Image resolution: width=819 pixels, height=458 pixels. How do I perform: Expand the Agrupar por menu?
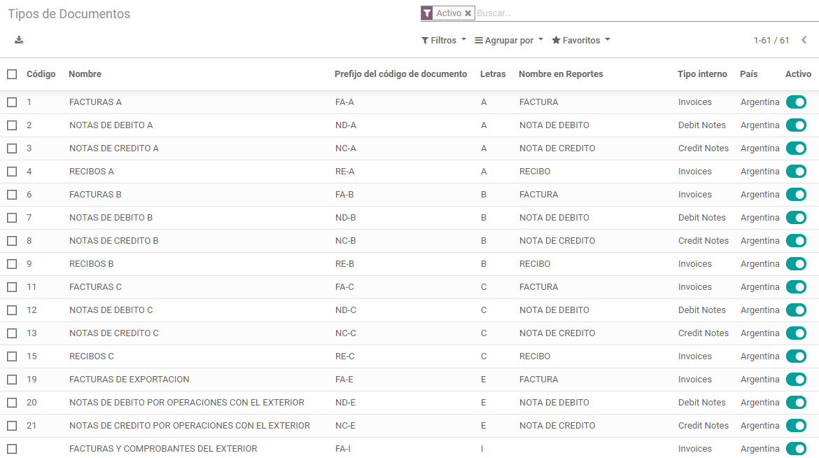pyautogui.click(x=508, y=41)
